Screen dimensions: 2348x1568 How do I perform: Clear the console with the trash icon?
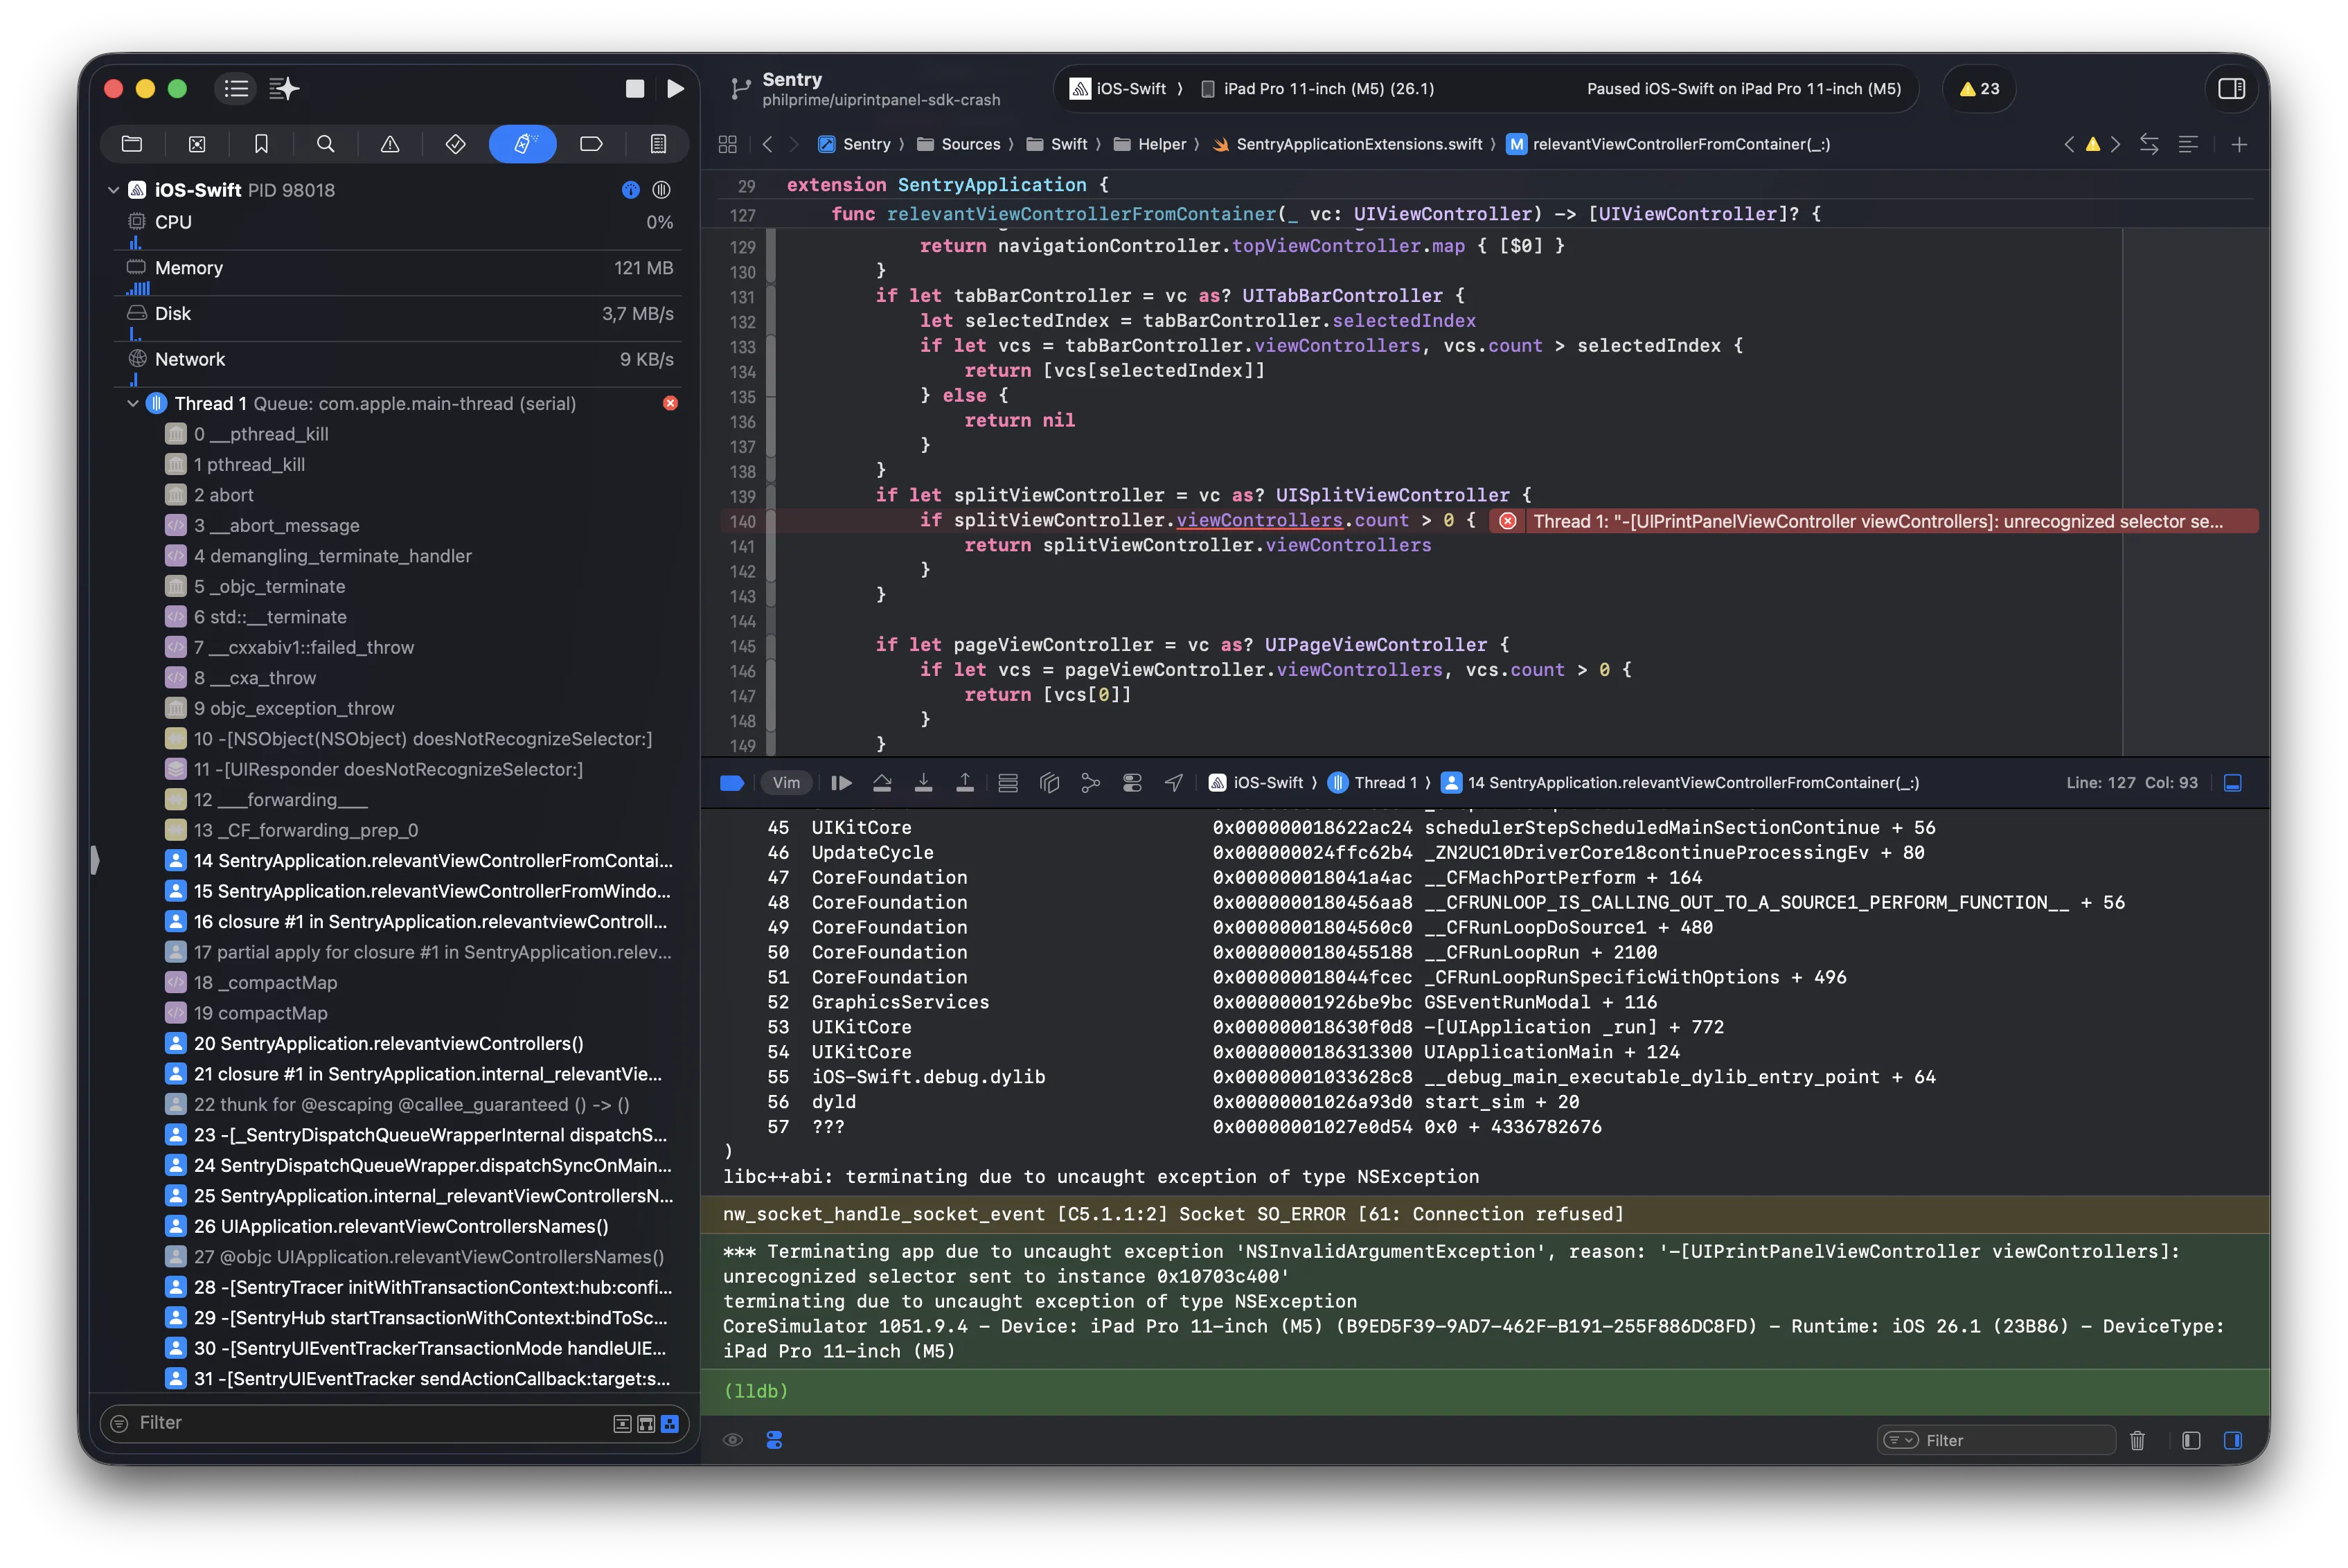coord(2139,1440)
